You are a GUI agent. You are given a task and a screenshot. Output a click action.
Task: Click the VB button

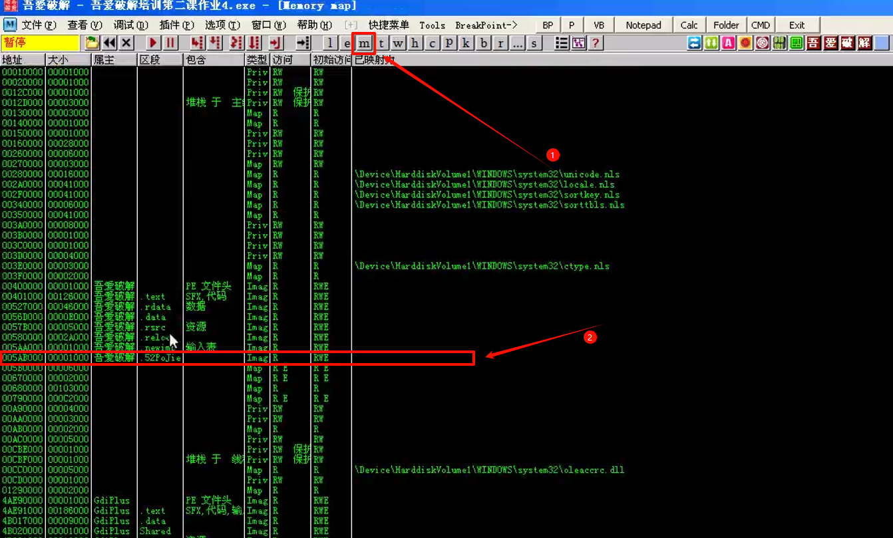click(x=599, y=25)
